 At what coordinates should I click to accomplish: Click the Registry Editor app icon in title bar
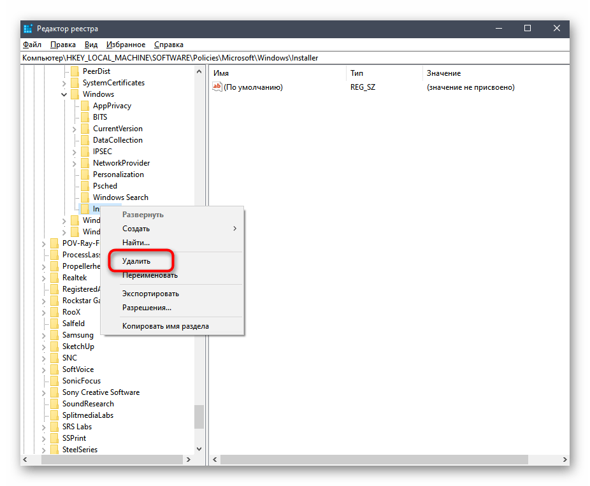click(28, 29)
